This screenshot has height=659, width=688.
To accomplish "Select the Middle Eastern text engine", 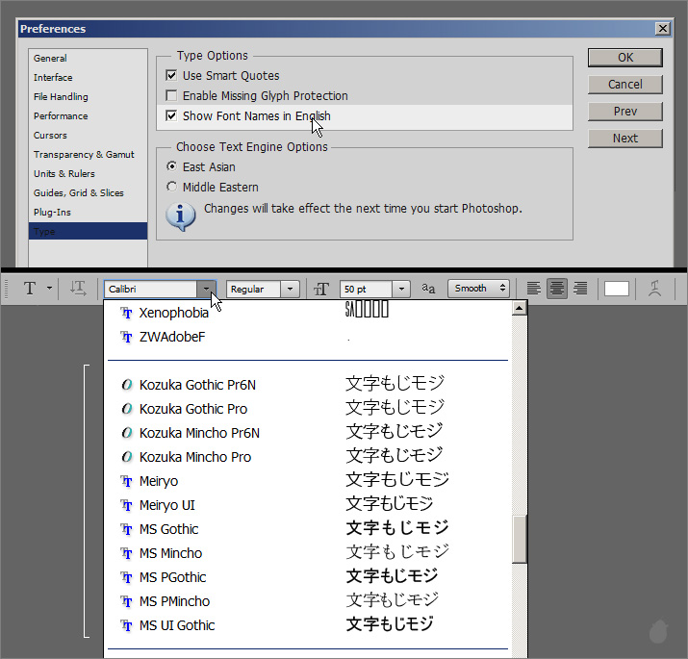I will [x=171, y=188].
